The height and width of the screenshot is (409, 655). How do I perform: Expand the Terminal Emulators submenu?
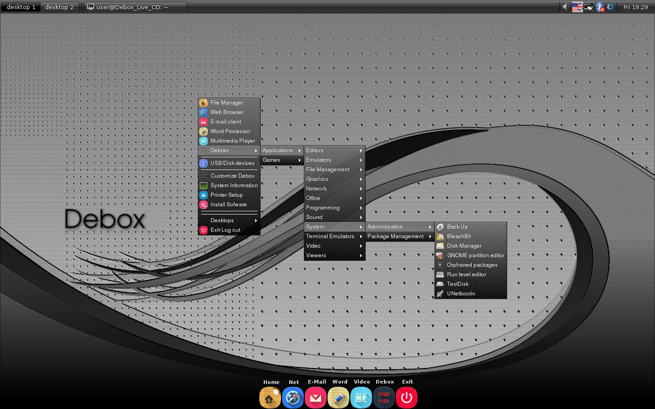tap(334, 236)
